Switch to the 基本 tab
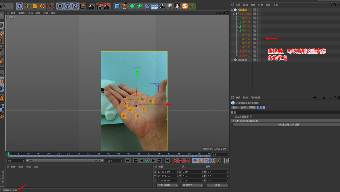 [235, 107]
